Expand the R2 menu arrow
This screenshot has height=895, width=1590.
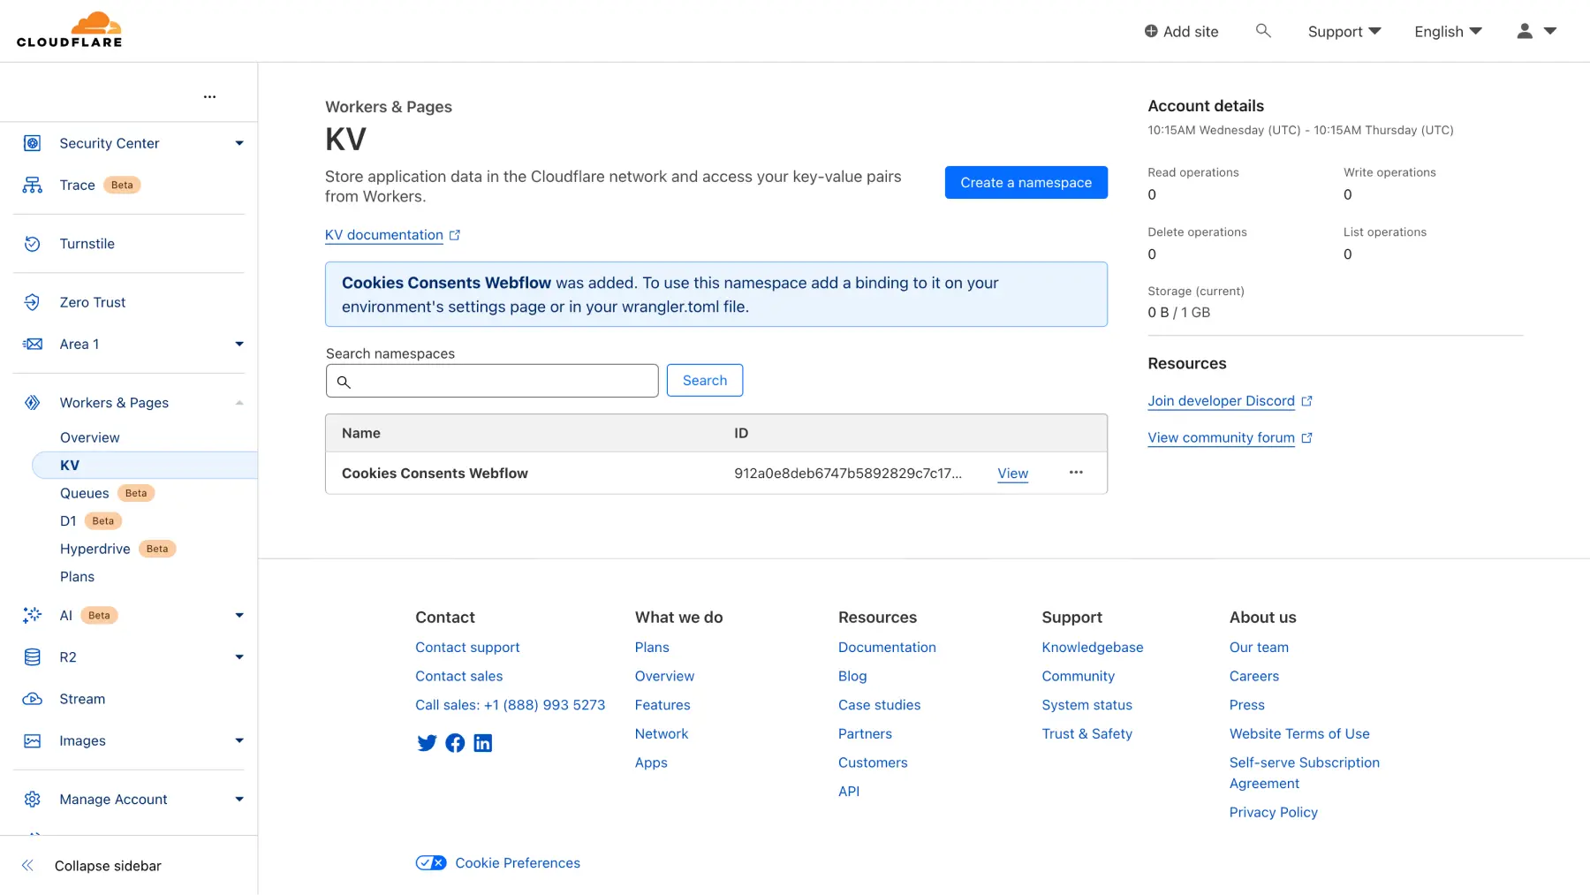tap(239, 656)
